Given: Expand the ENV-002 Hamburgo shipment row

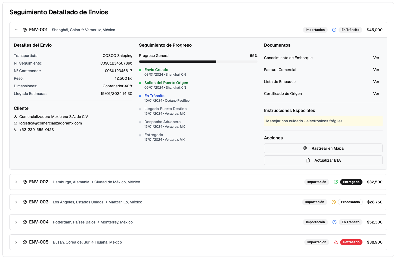Looking at the screenshot, I should pos(16,182).
